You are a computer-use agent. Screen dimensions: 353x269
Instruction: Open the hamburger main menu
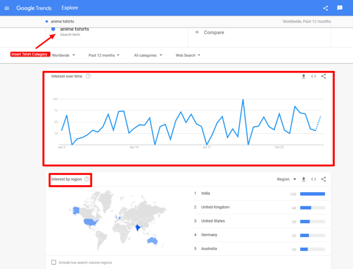pos(7,8)
